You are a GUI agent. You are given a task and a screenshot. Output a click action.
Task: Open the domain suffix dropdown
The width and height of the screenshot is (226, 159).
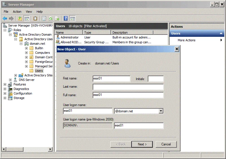point(161,111)
